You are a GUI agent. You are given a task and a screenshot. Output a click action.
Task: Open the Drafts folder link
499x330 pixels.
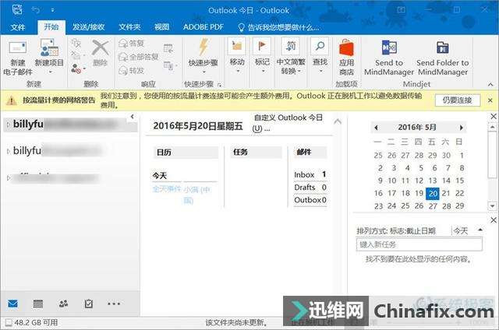pos(305,188)
